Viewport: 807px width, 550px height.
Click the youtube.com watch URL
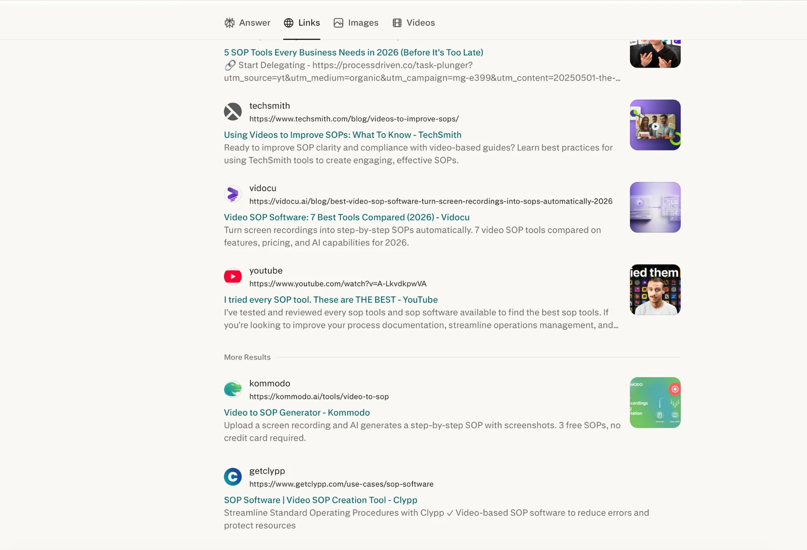click(338, 283)
